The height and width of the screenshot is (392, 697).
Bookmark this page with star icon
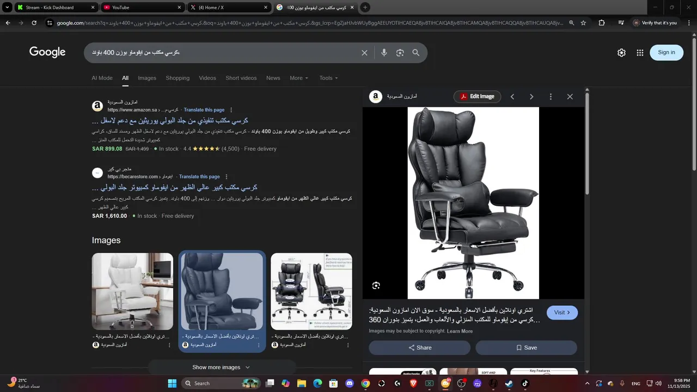[x=584, y=23]
